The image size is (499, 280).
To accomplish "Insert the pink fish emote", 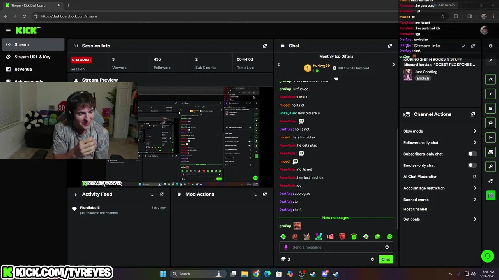I will (331, 236).
